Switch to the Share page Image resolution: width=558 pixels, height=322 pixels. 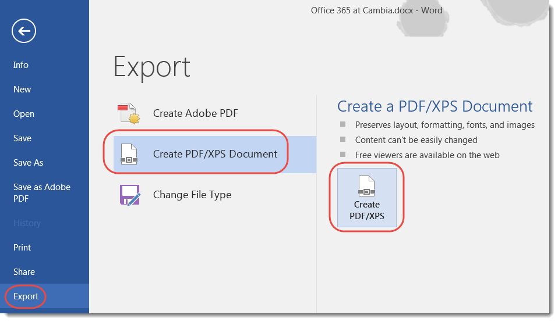[24, 272]
